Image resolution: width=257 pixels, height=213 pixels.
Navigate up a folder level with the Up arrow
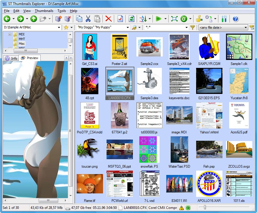[33, 19]
